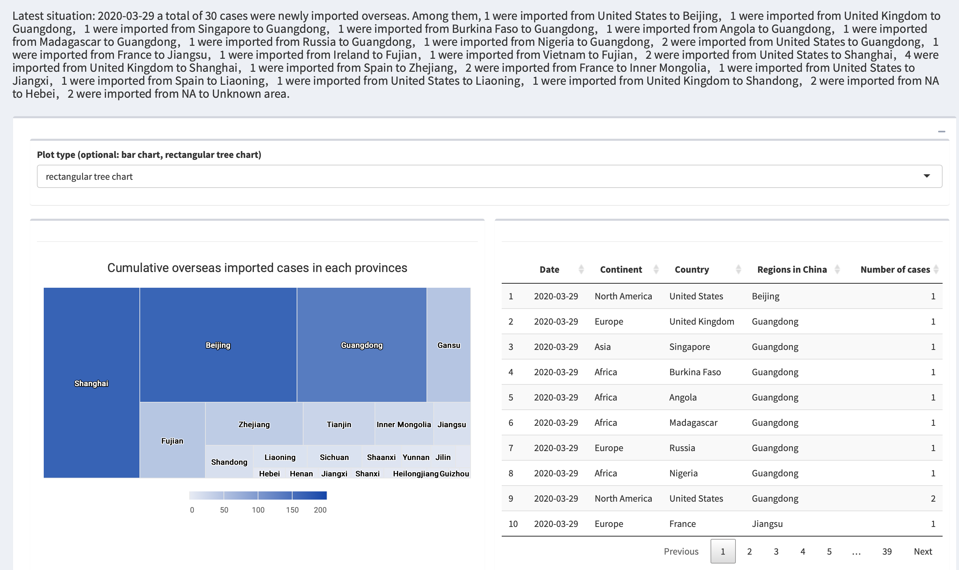Image resolution: width=959 pixels, height=570 pixels.
Task: Click the color legend gradient bar
Action: coord(258,495)
